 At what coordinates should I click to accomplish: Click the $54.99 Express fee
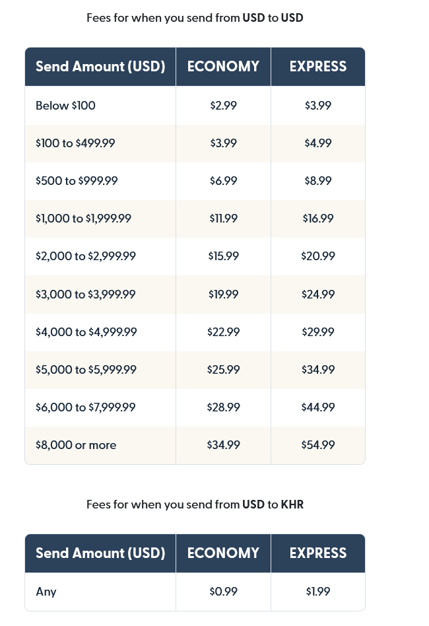click(318, 445)
